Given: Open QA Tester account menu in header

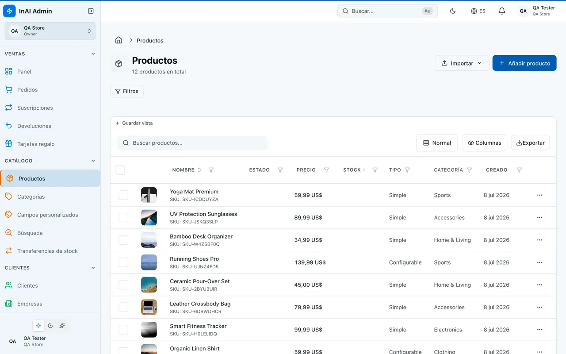Looking at the screenshot, I should [536, 11].
